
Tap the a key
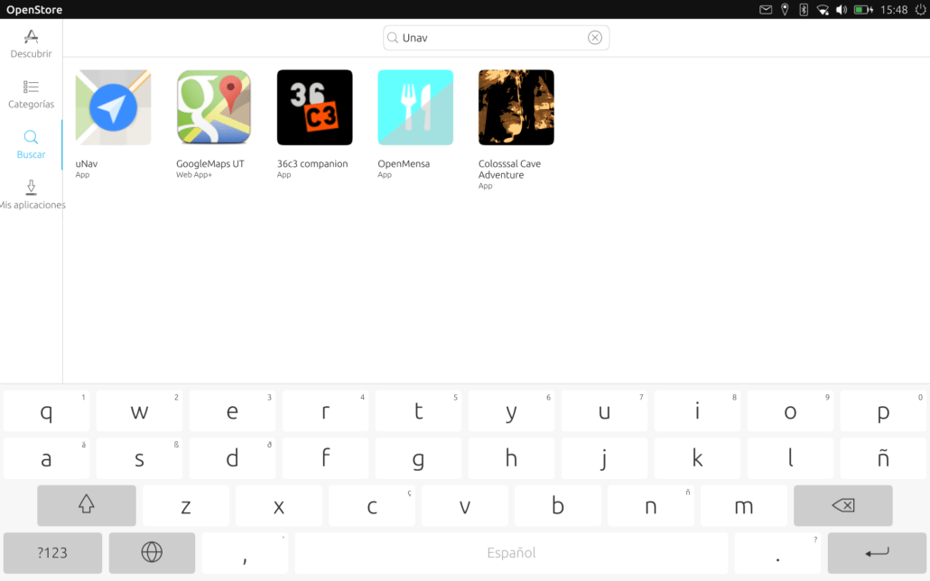(x=46, y=457)
